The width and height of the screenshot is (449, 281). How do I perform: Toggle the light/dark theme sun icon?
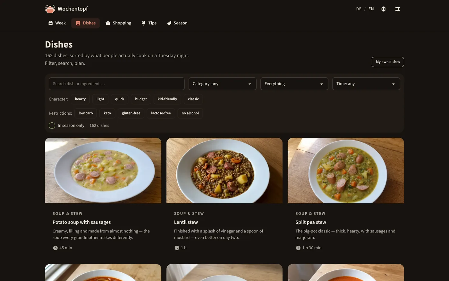[383, 9]
